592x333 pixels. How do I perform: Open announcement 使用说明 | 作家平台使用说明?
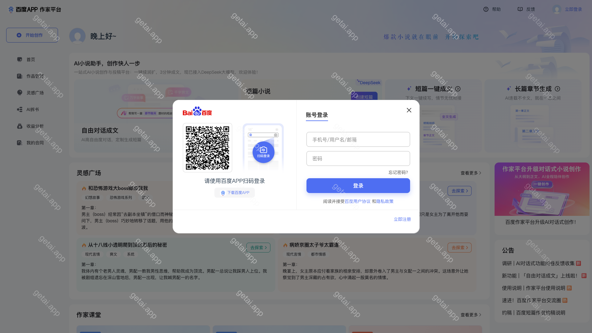point(537,288)
